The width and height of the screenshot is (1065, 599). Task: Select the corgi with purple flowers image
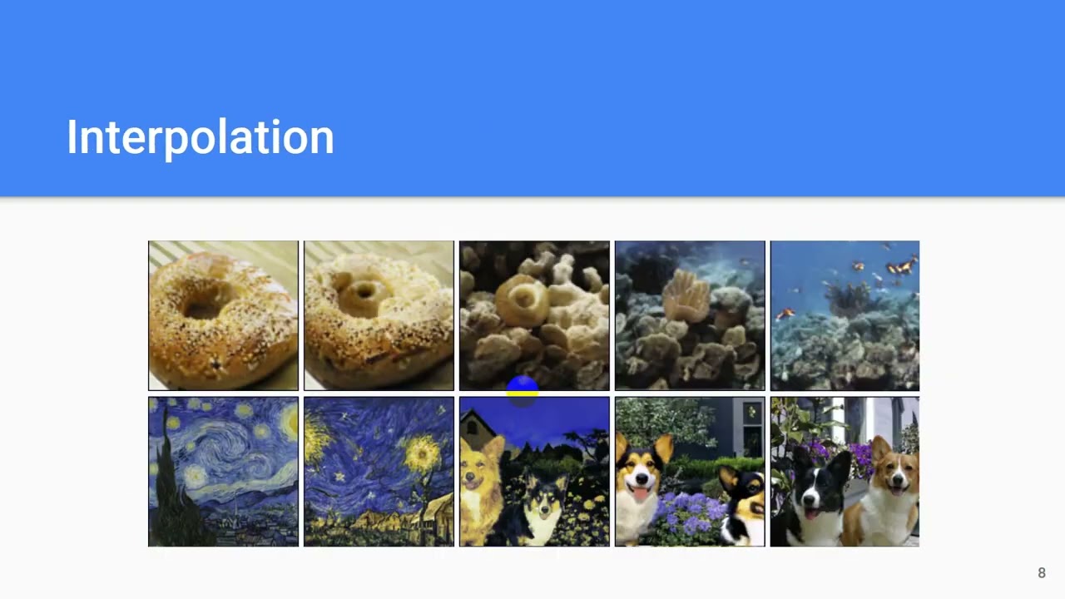[690, 472]
